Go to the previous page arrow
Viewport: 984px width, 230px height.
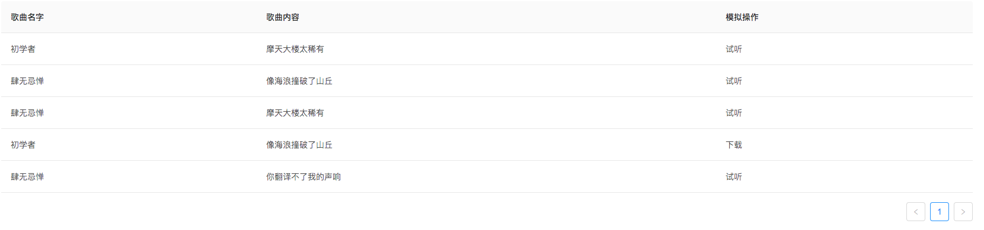click(x=915, y=212)
